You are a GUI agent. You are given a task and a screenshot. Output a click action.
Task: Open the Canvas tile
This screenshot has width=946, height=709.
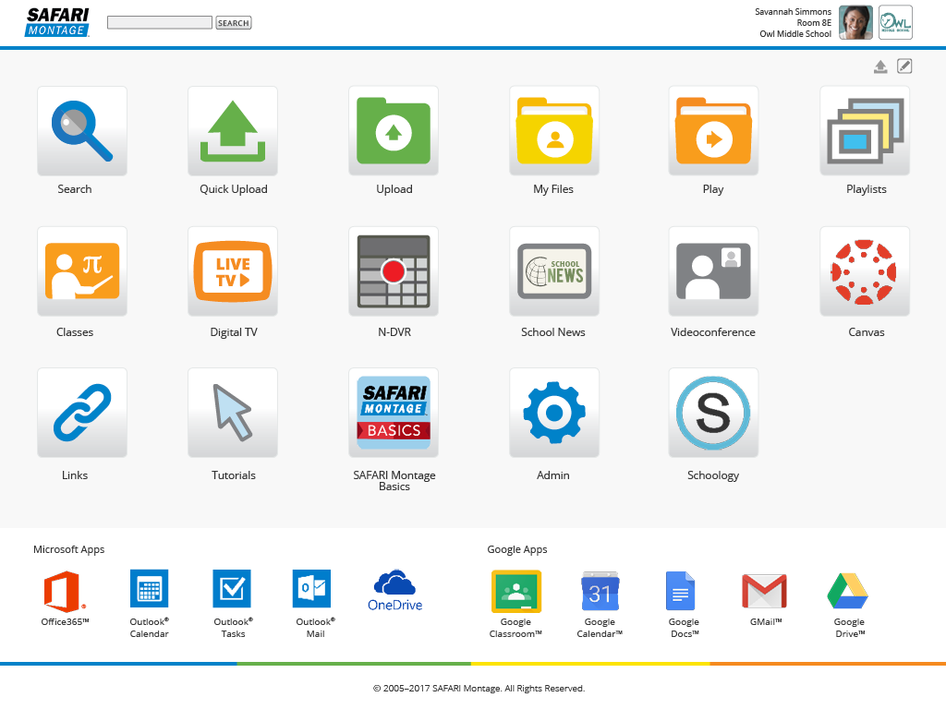point(865,271)
